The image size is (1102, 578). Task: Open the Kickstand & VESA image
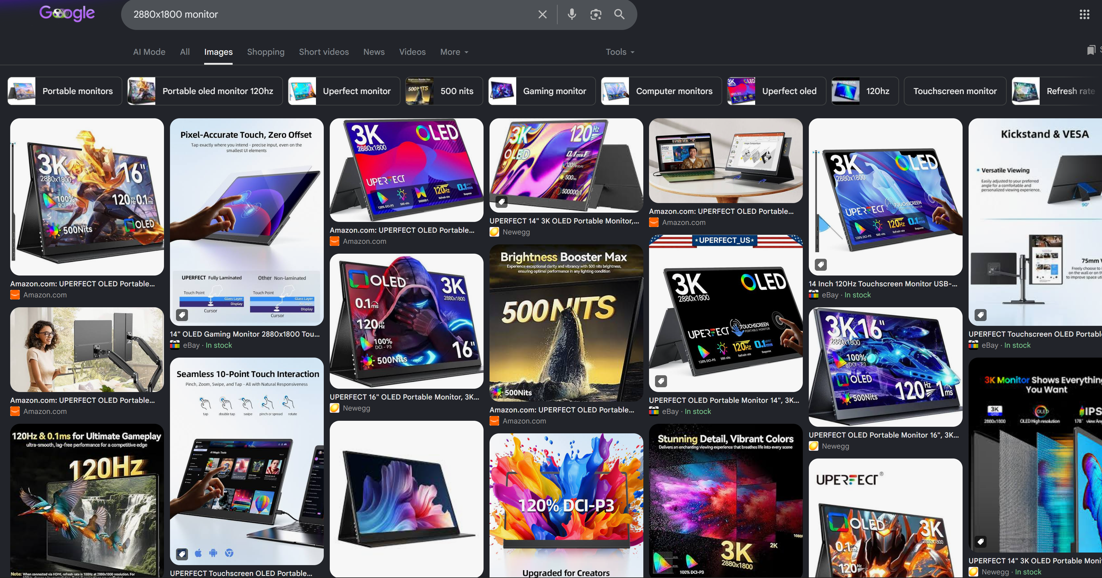[1035, 222]
